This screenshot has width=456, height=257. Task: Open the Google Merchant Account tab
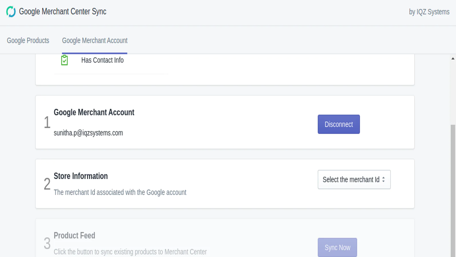pos(95,41)
